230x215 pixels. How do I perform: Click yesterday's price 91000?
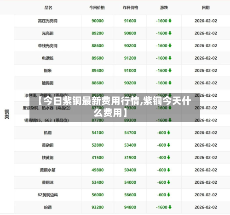click(130, 71)
